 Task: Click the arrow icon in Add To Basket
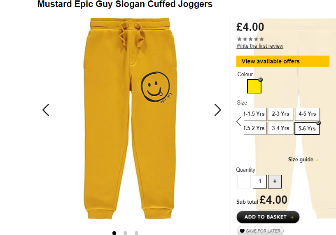292,217
